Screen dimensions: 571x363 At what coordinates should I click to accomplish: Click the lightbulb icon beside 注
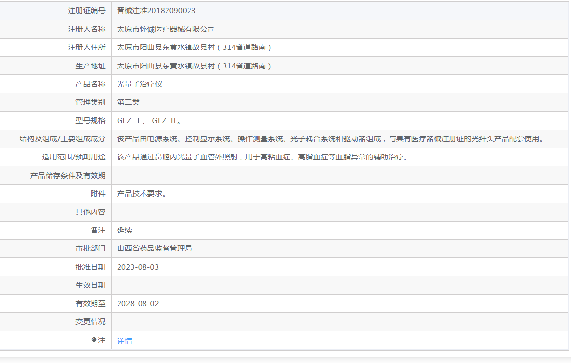click(94, 340)
